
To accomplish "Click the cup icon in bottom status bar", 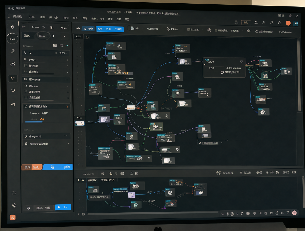I will 288,212.
